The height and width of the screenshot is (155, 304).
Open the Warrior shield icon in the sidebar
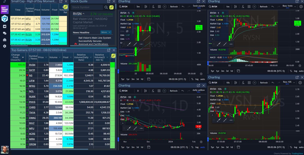point(5,18)
